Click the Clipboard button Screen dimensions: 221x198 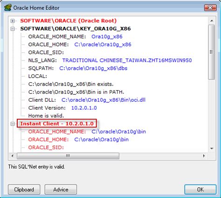(24, 189)
